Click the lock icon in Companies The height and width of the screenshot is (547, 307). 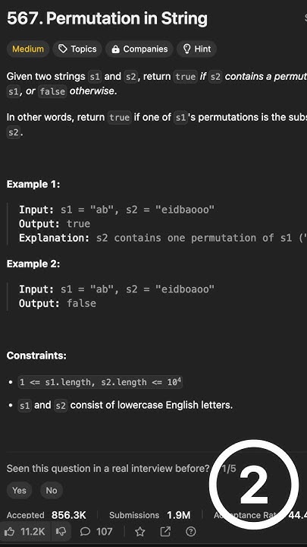point(115,49)
